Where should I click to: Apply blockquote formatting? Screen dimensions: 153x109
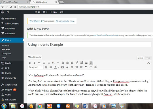[x=53, y=63]
